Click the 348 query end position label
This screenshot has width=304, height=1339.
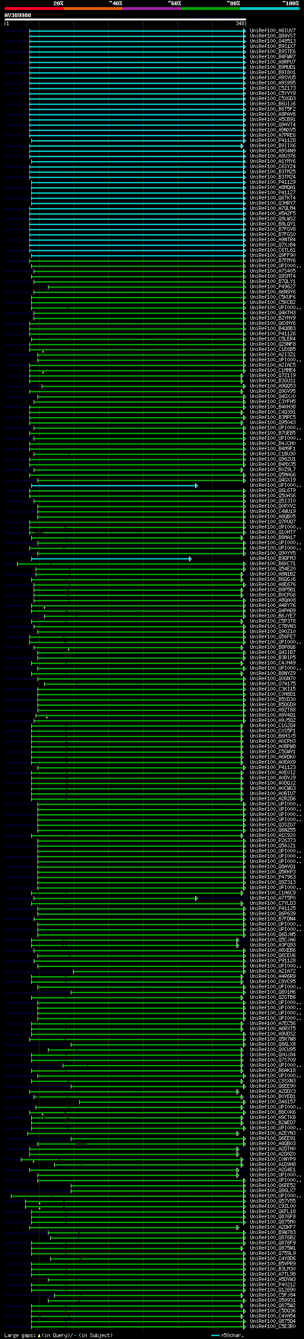coord(239,23)
